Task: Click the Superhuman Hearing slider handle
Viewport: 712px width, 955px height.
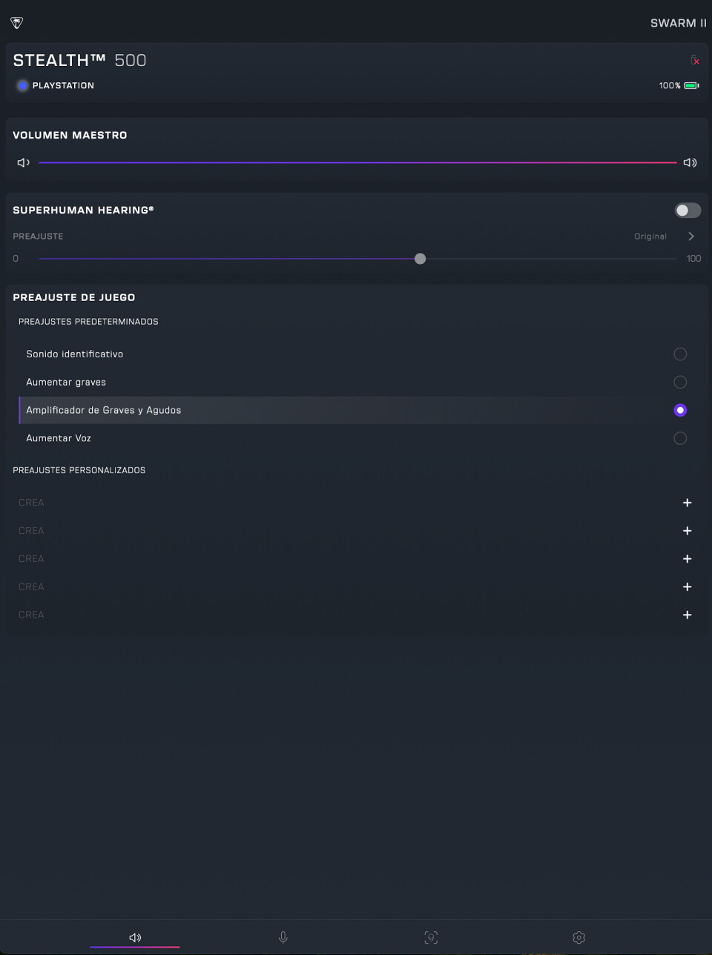Action: coord(421,259)
